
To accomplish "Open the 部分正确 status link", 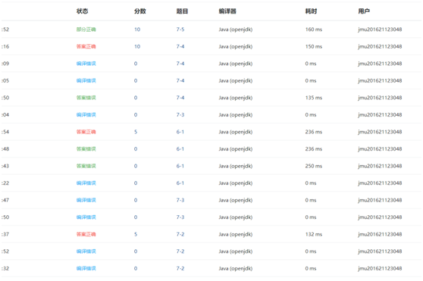I will click(86, 30).
